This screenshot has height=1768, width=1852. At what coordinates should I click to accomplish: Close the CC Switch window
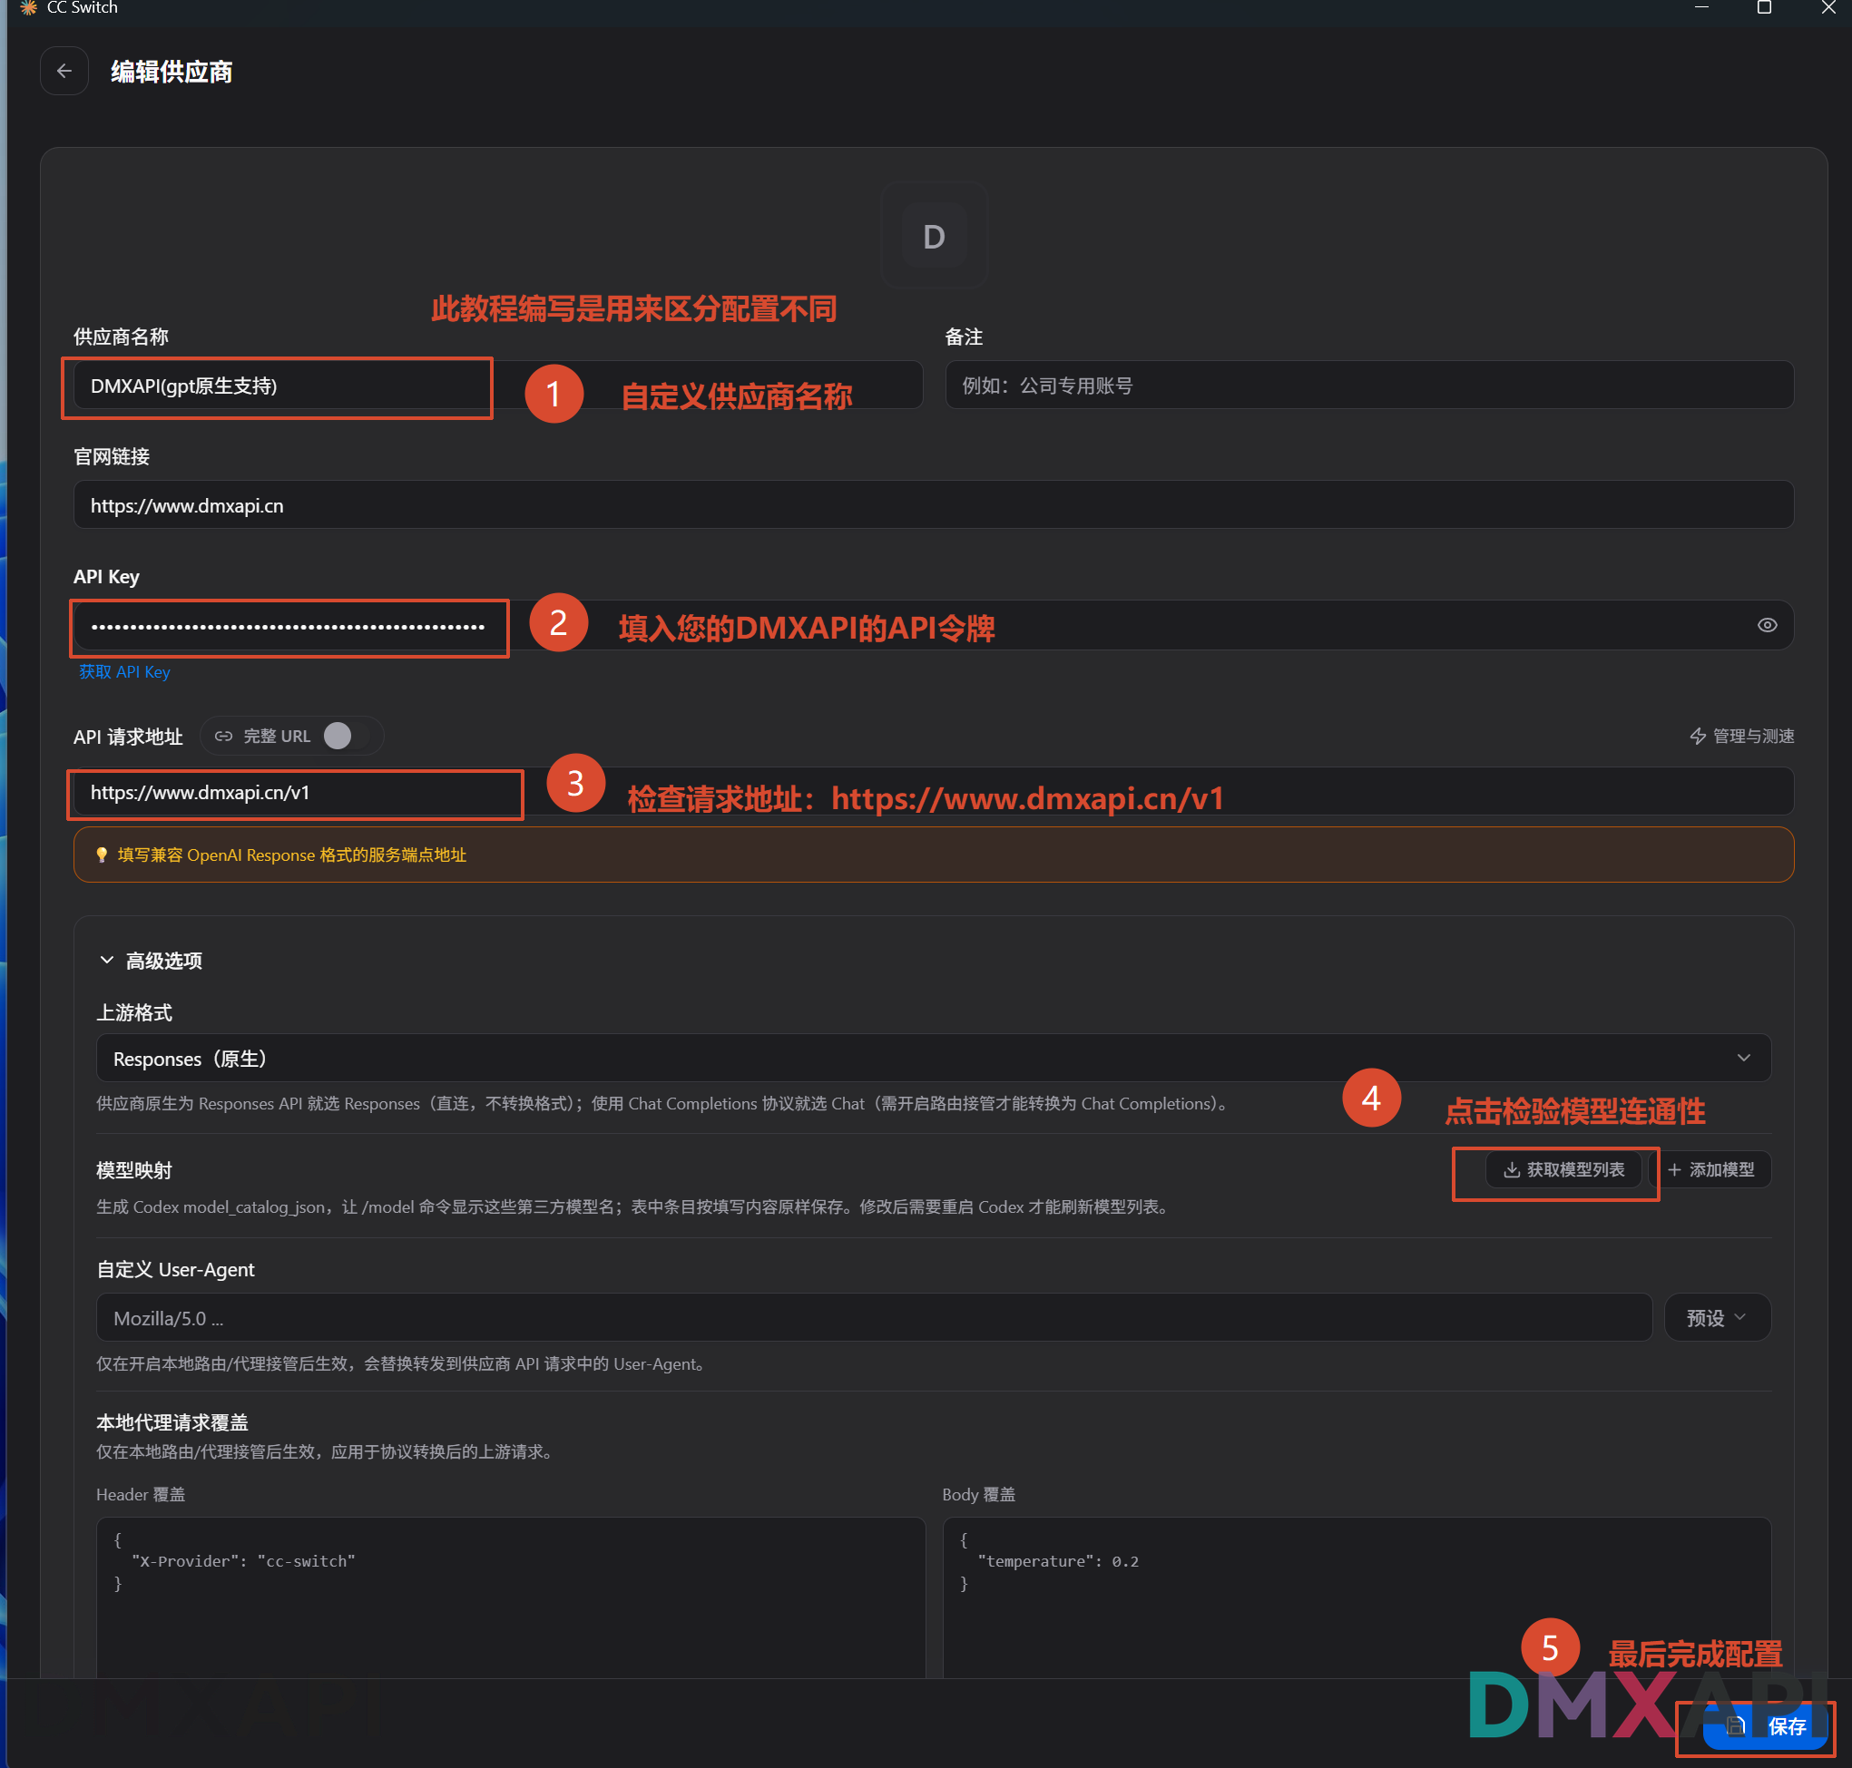[x=1828, y=7]
